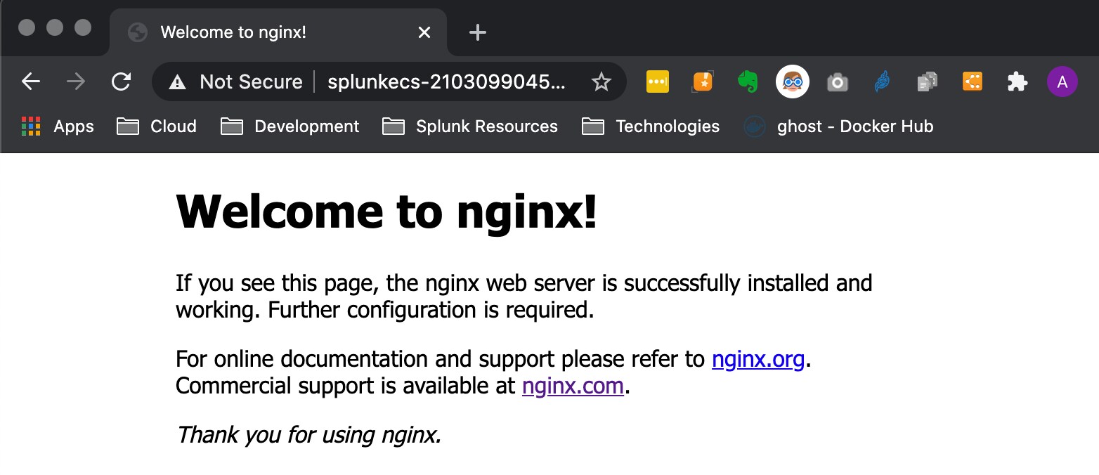Image resolution: width=1099 pixels, height=475 pixels.
Task: Click the Not Secure warning icon
Action: pos(178,82)
